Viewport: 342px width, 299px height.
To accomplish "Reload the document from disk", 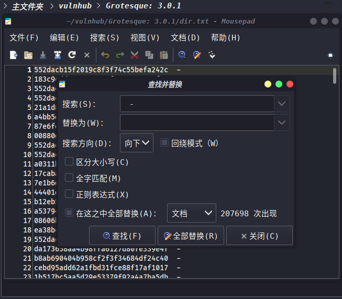I will [72, 55].
